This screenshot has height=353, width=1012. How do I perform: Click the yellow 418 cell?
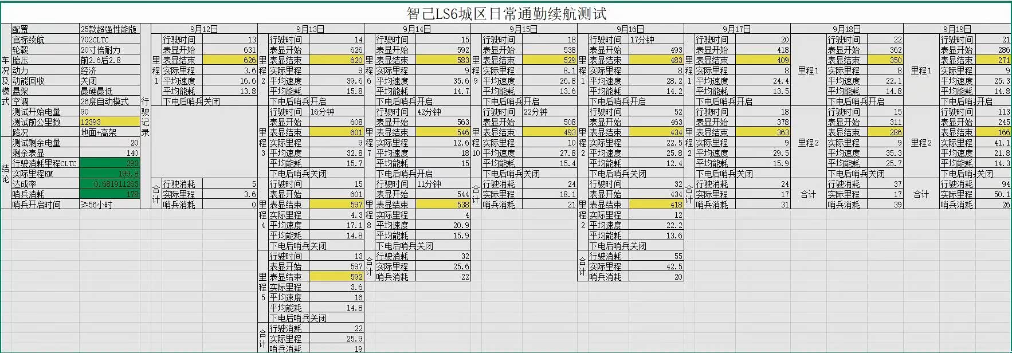pos(656,205)
